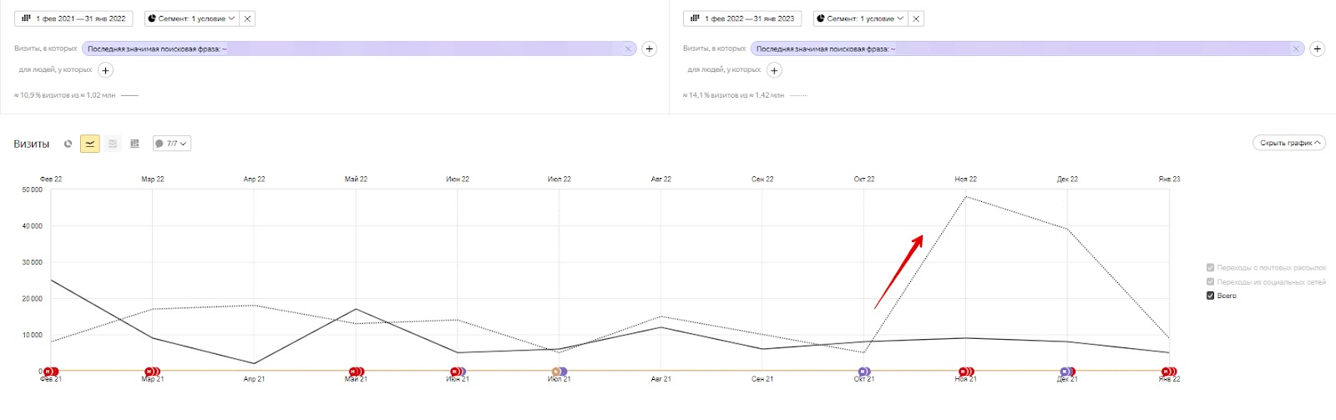Screen dimensions: 1336x420
Task: Open date range 1 фев 2022 — 31 янв 2023
Action: point(742,18)
